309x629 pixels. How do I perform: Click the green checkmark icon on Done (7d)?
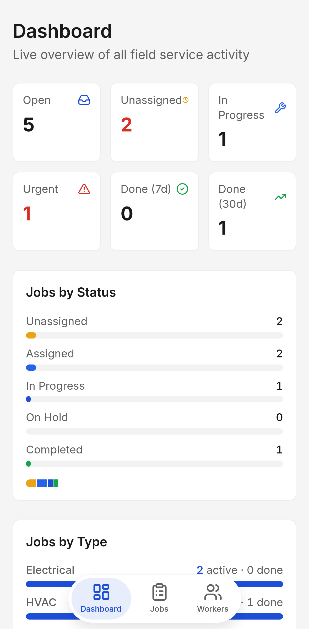[182, 189]
